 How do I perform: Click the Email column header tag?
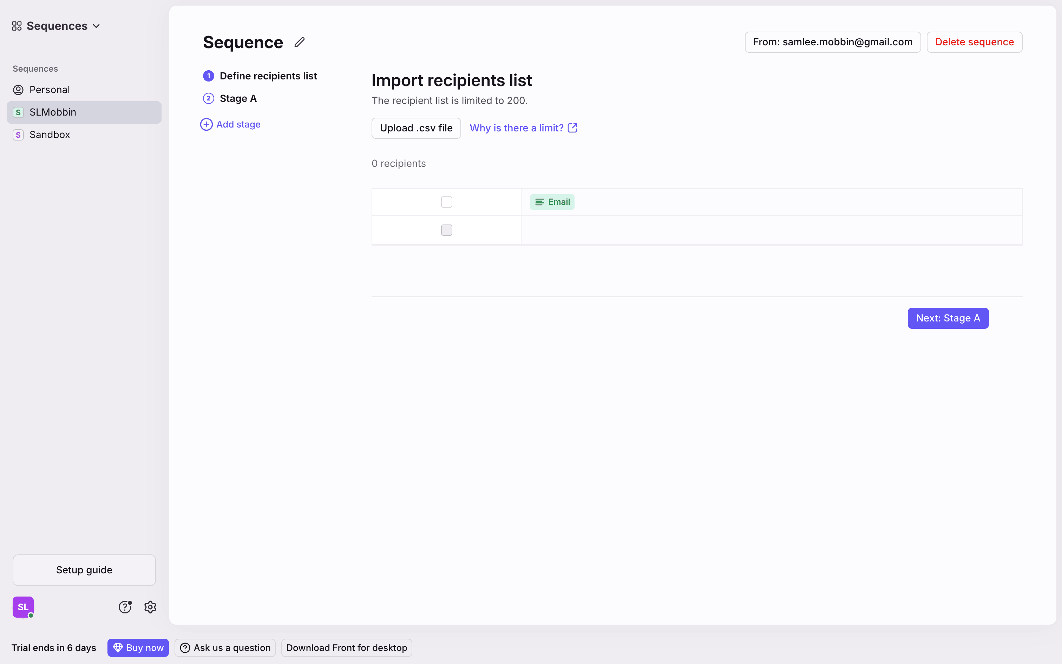pyautogui.click(x=552, y=202)
